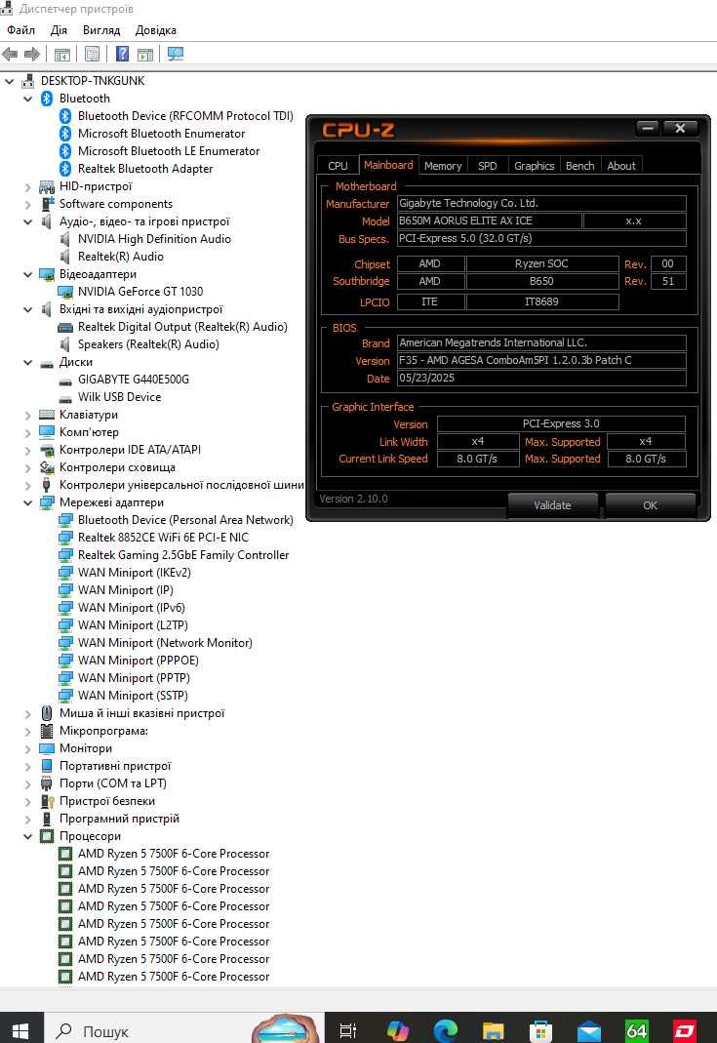Viewport: 717px width, 1043px height.
Task: Select WAN Miniport (PPPOE) entry
Action: 139,661
